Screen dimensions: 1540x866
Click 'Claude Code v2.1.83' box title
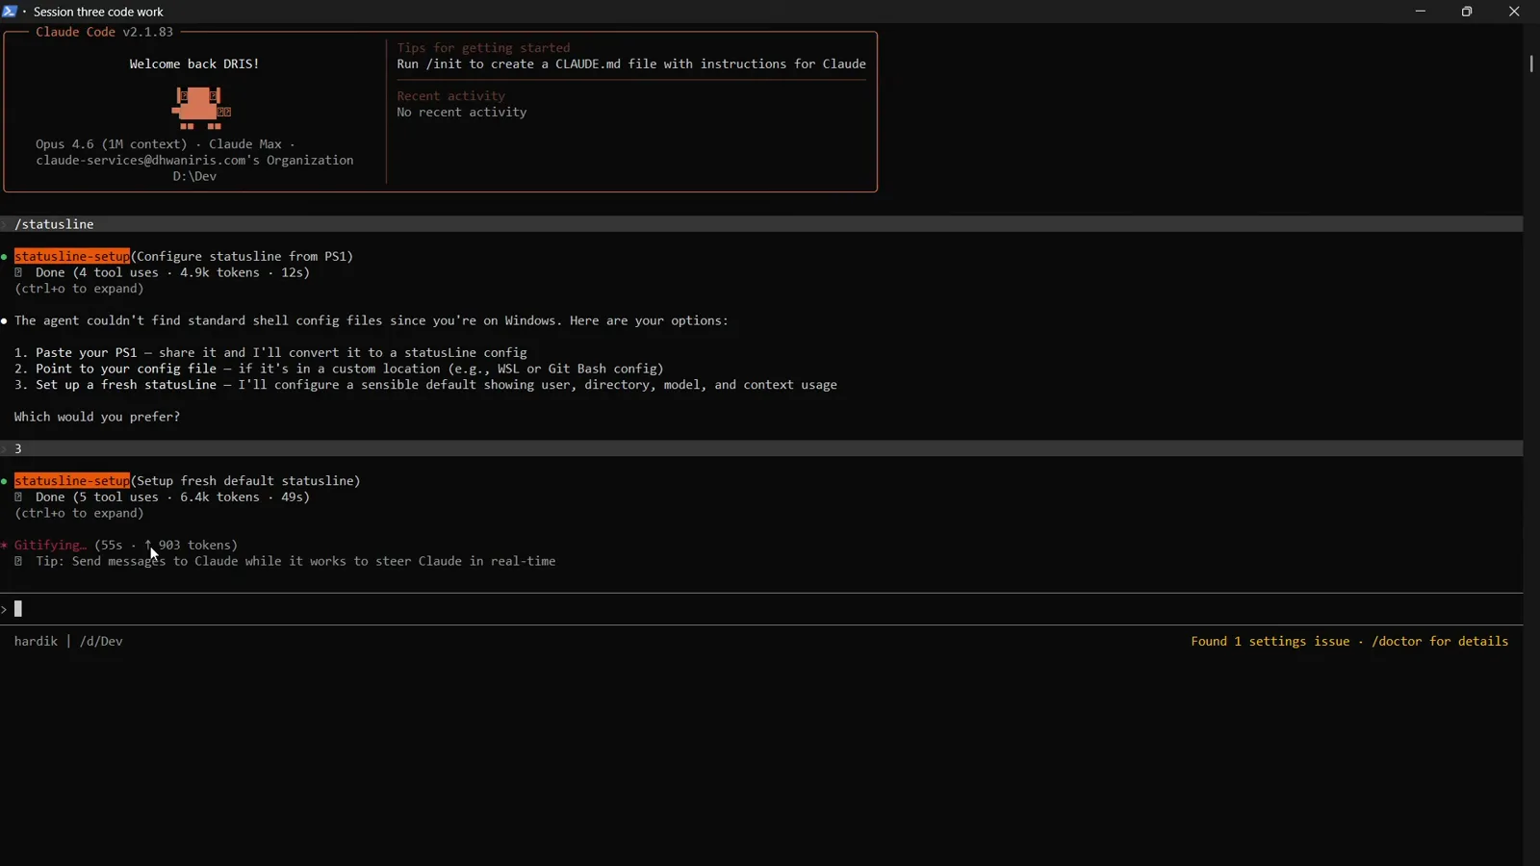(x=105, y=32)
